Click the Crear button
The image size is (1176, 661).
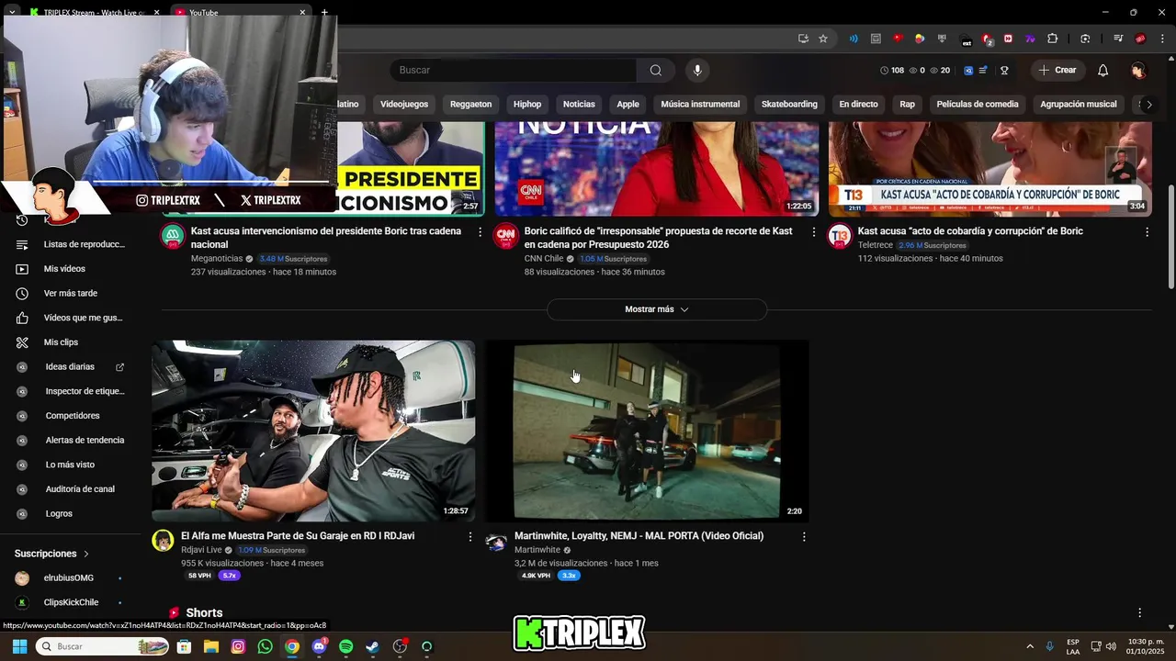point(1057,71)
